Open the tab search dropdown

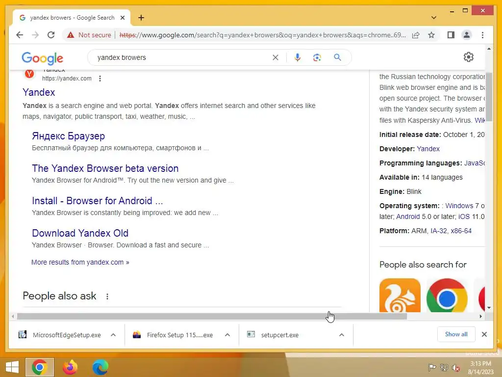pos(433,18)
